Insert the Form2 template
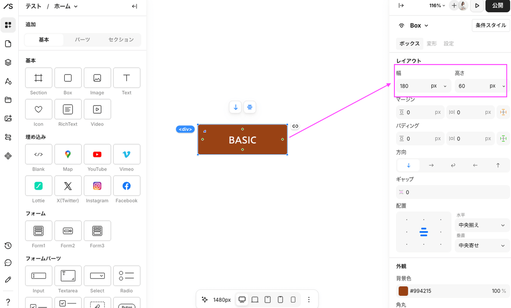 [68, 231]
